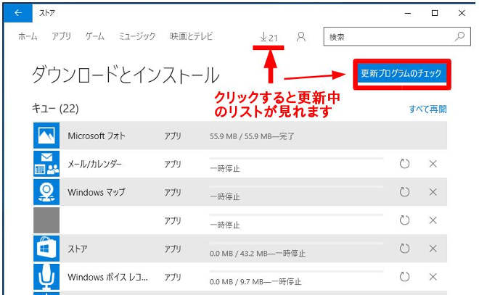Switch to the ゲーム tab

click(x=94, y=36)
